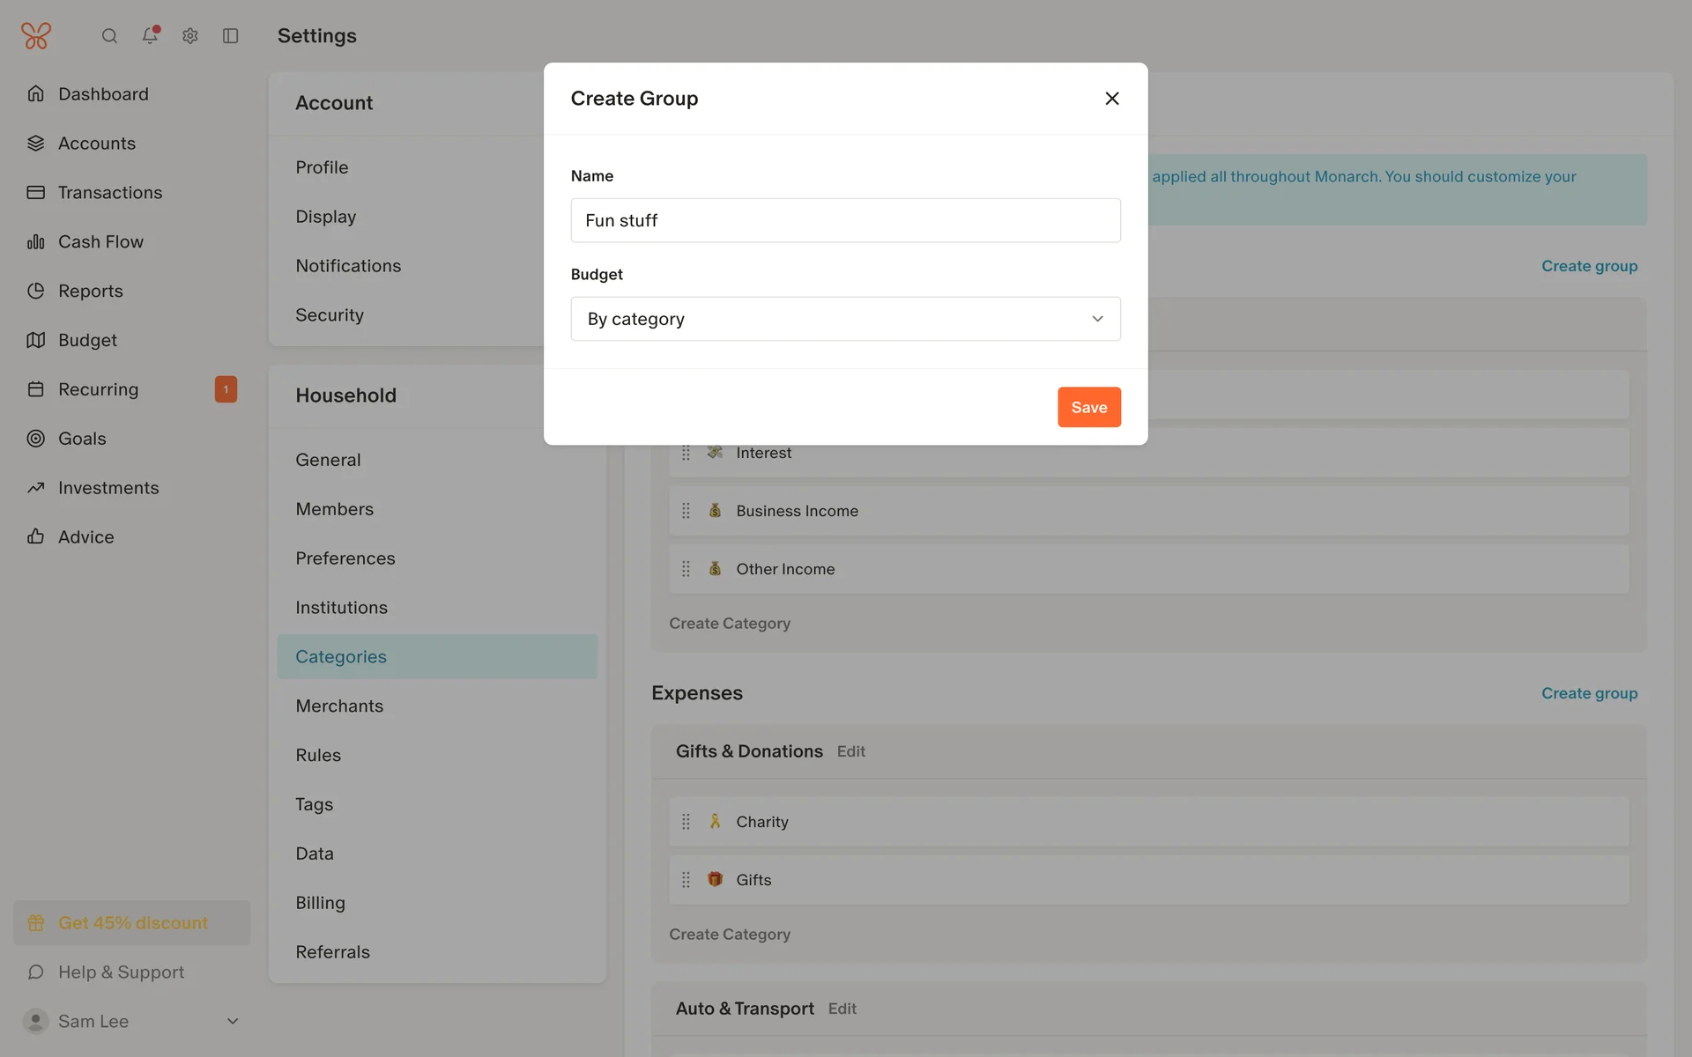1692x1057 pixels.
Task: Click into the group Name field
Action: [845, 220]
